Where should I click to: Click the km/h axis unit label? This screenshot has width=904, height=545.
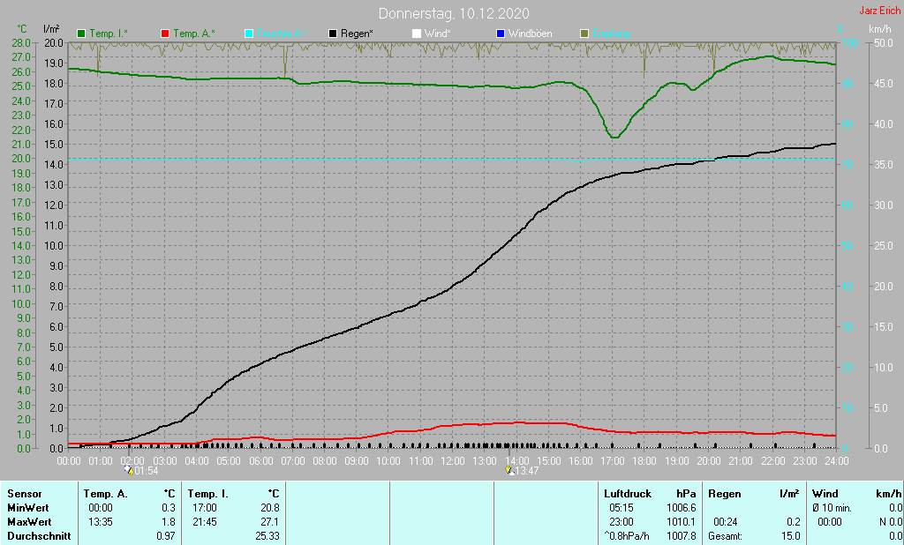(x=879, y=29)
